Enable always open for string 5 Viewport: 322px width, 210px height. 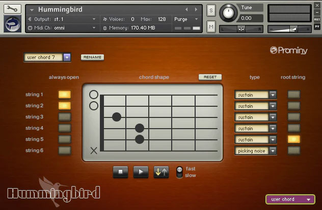[65, 139]
